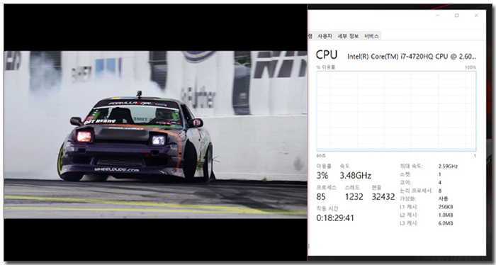Select the partially hidden tab left of 사용자
Screen dimensions: 496x265
[x=311, y=36]
